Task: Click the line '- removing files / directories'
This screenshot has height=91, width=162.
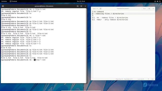Action: tap(109, 14)
